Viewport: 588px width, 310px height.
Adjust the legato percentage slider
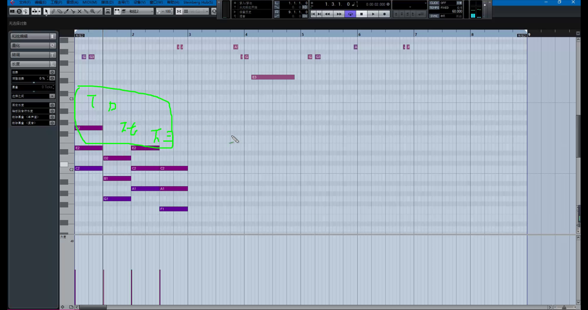33,82
